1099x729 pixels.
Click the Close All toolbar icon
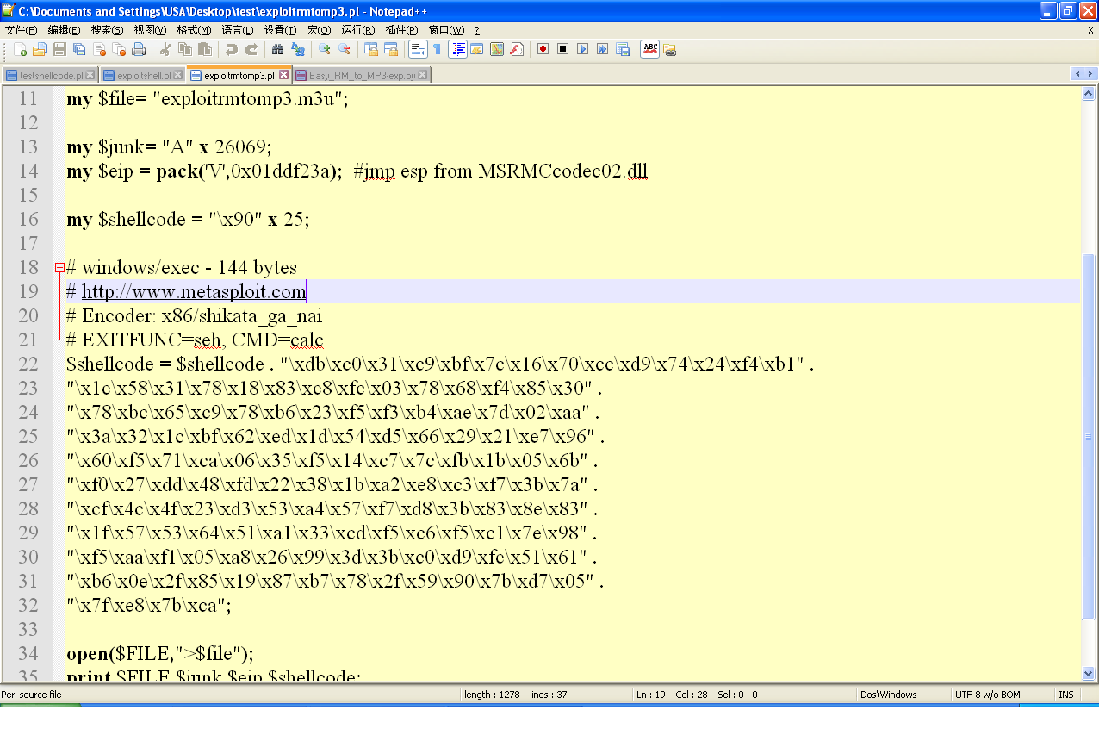point(118,49)
